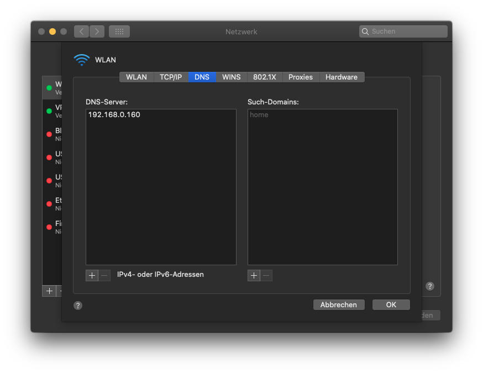Remove search domain with minus button

pos(266,275)
